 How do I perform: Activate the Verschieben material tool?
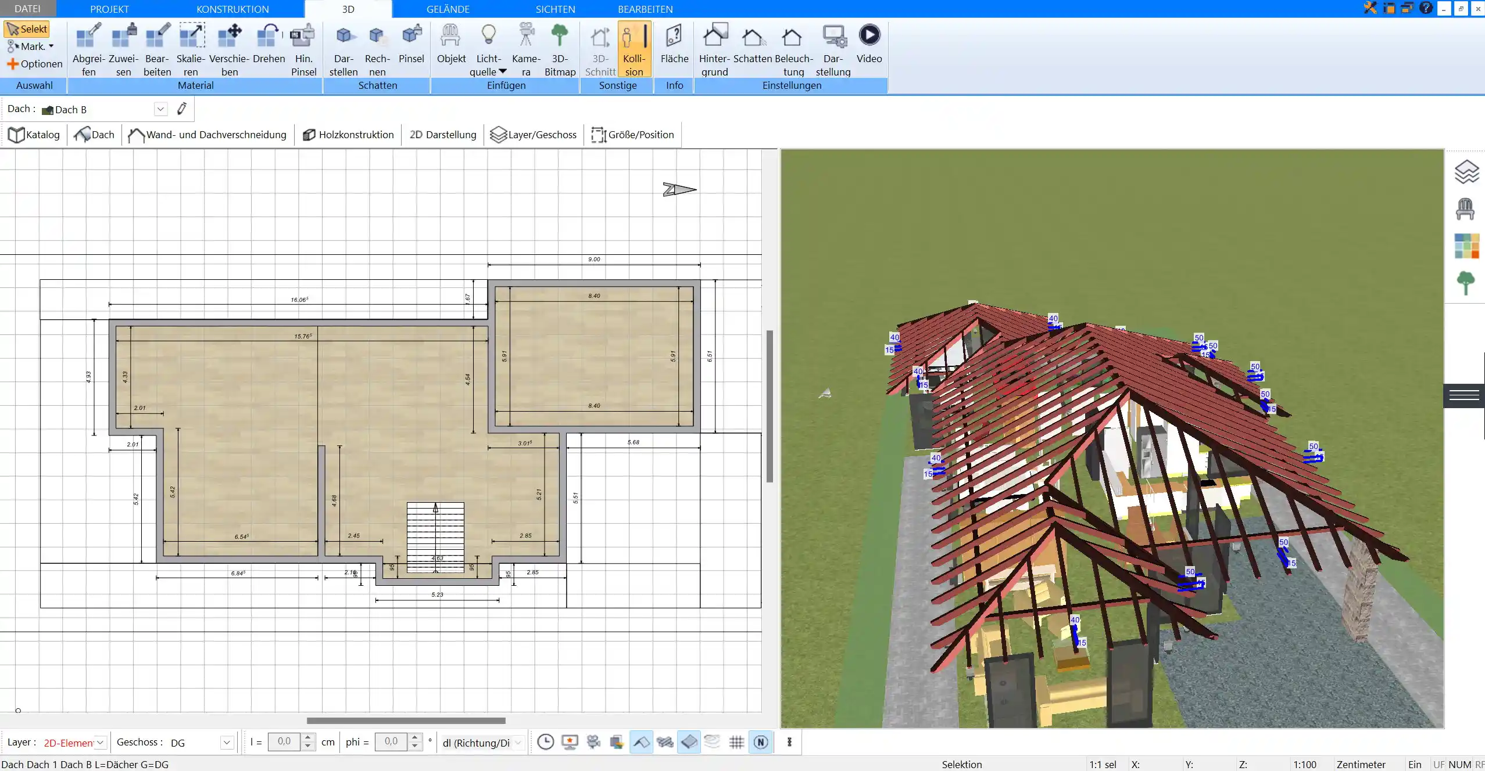230,50
